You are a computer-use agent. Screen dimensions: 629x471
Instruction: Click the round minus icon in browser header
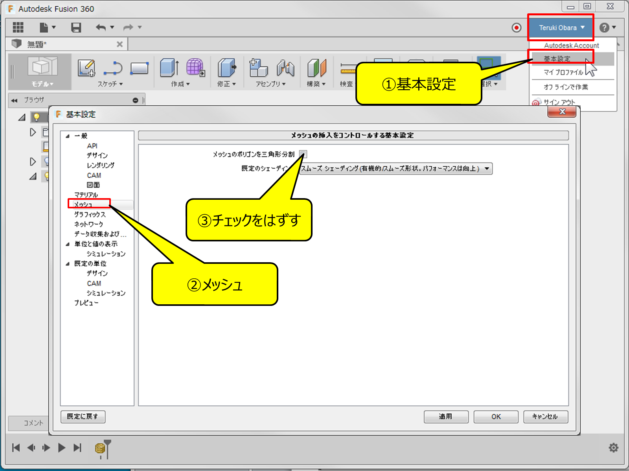tap(135, 100)
